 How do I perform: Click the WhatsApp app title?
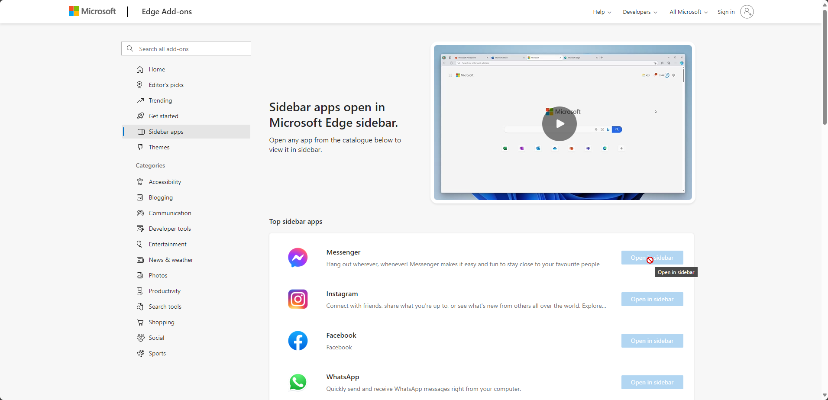tap(343, 377)
